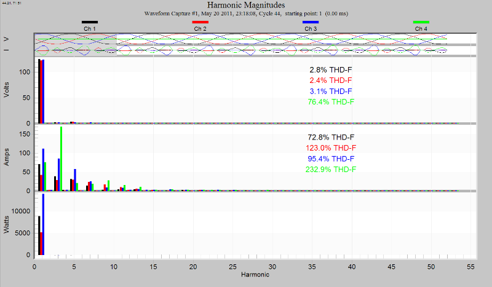The image size is (492, 287).
Task: Click the 2.4% THD-F voltage value
Action: [331, 81]
